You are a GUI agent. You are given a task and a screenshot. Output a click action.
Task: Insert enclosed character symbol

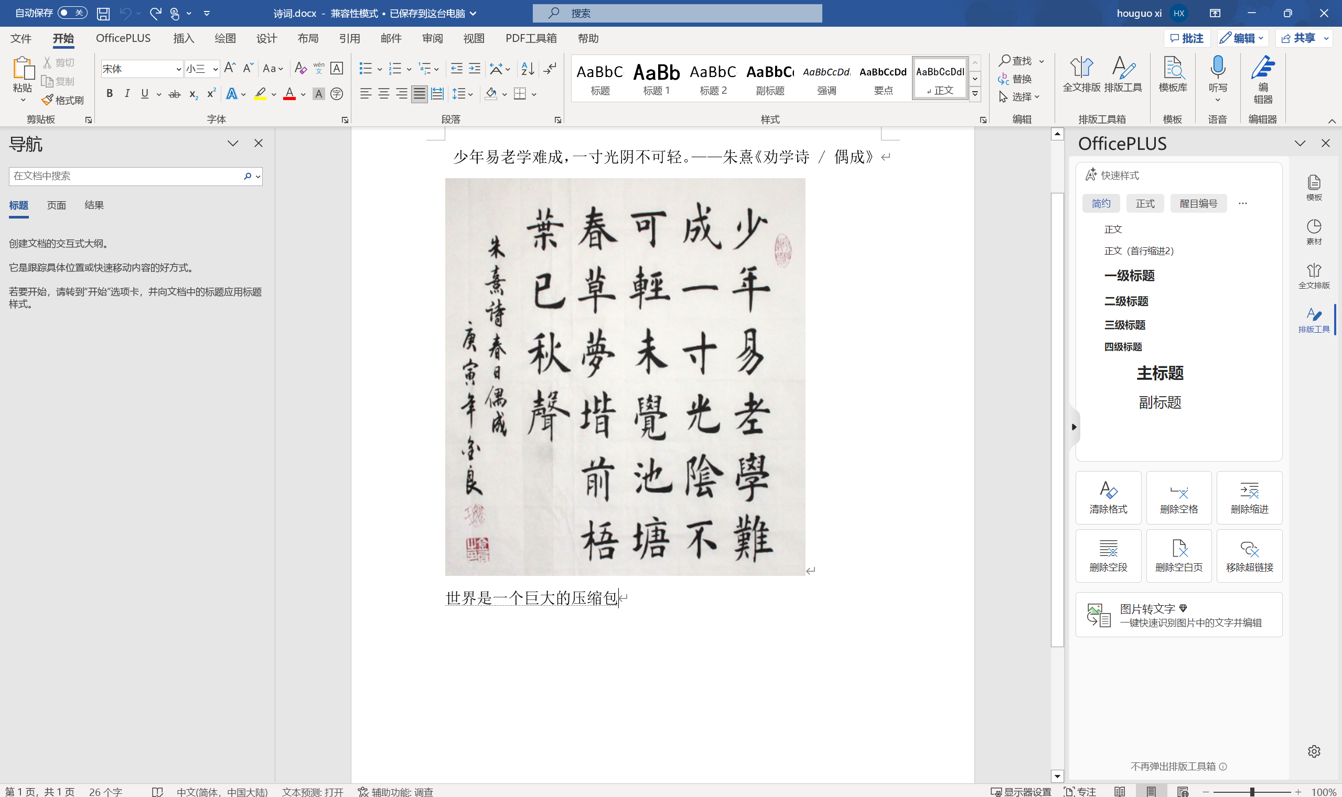pyautogui.click(x=337, y=94)
